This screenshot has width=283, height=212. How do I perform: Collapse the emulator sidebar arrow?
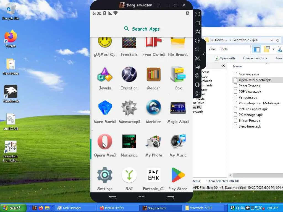click(x=204, y=54)
